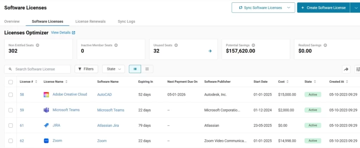The width and height of the screenshot is (360, 148).
Task: Select the checkbox for license 59
Action: coord(11,110)
